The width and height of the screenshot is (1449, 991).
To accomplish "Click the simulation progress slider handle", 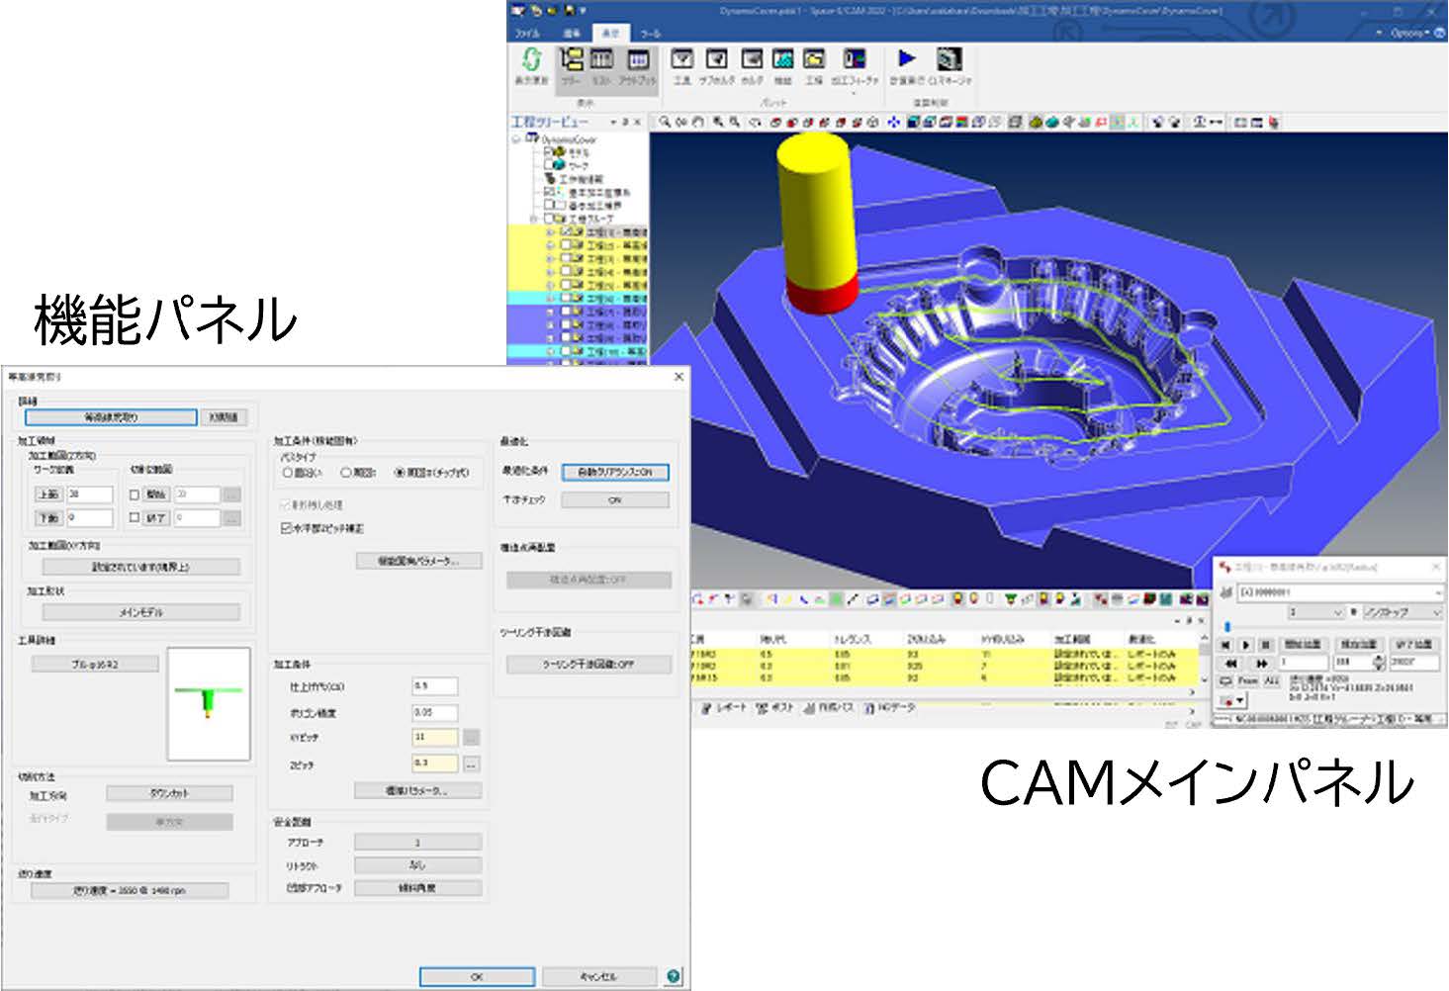I will (x=1227, y=627).
